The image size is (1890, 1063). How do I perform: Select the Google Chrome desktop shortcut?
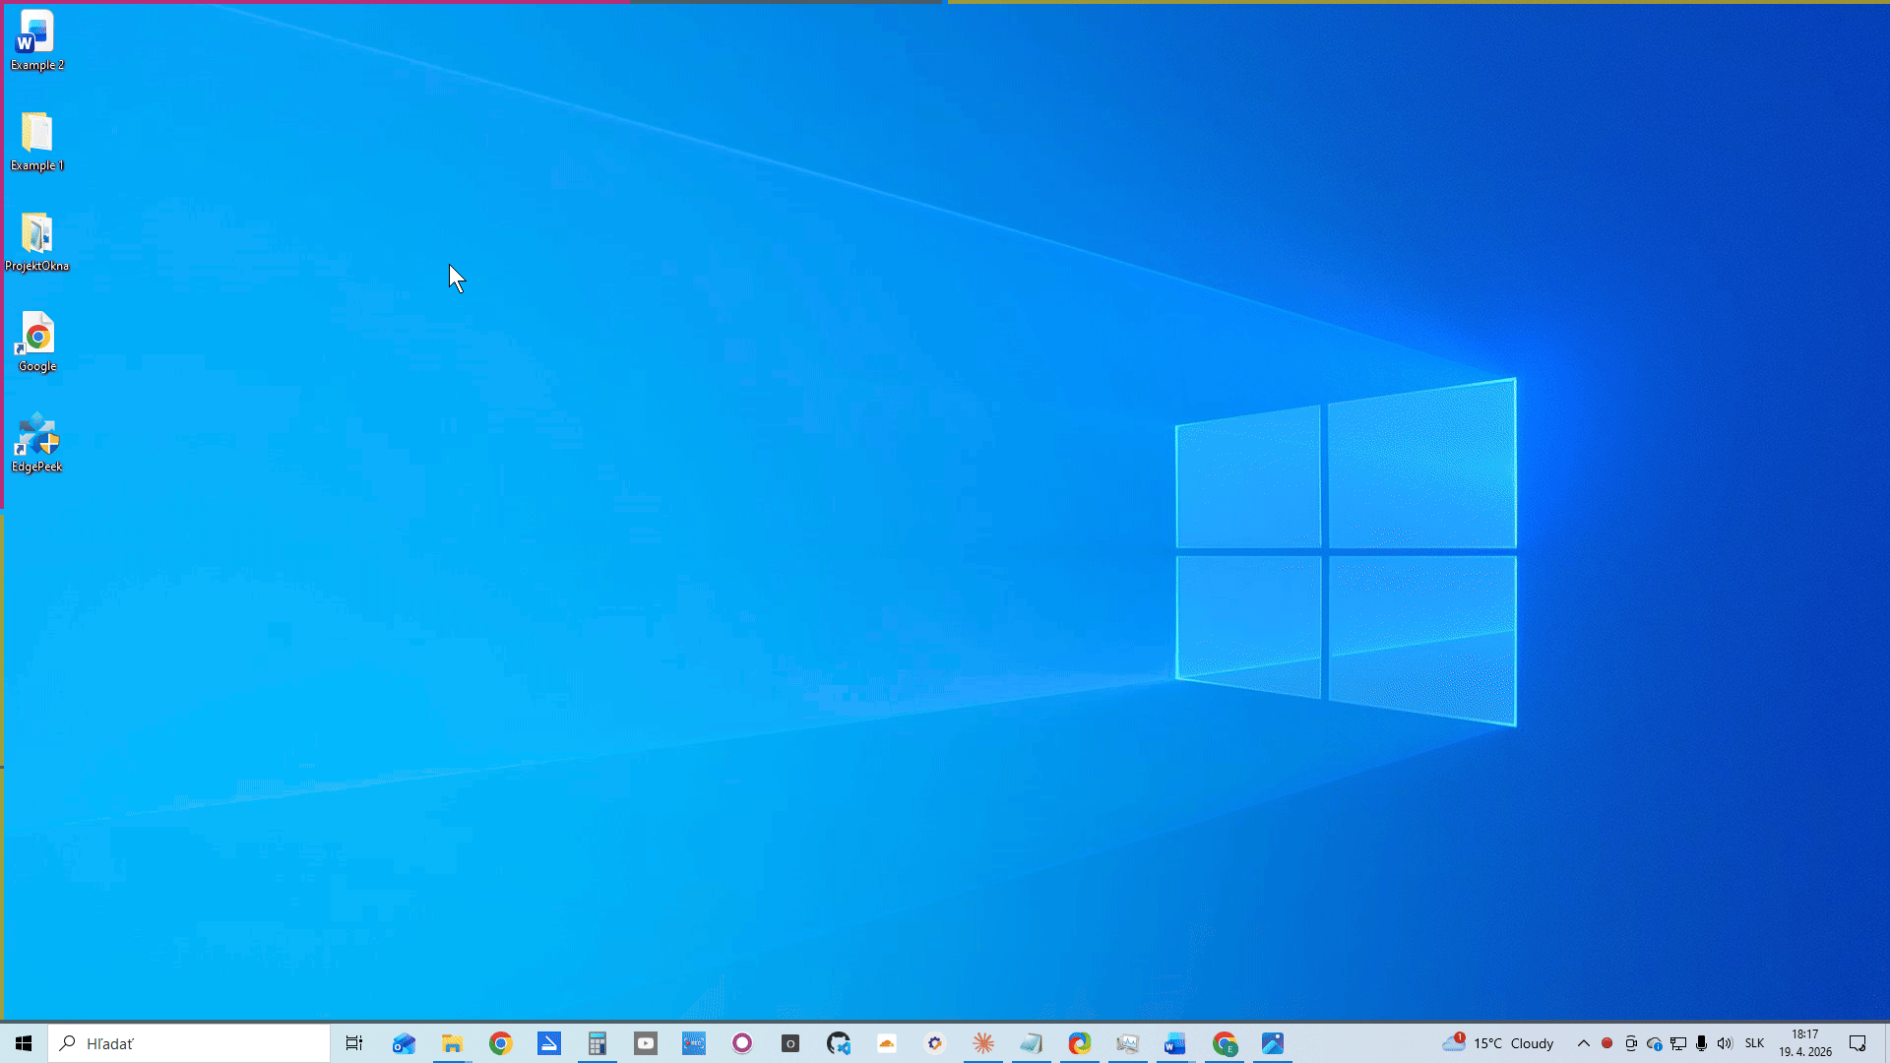click(37, 343)
